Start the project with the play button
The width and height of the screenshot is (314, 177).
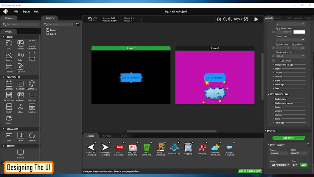(x=256, y=19)
